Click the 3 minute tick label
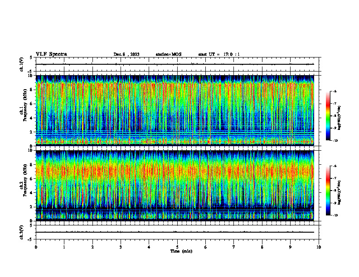Image resolution: width=359 pixels, height=277 pixels. (x=121, y=247)
